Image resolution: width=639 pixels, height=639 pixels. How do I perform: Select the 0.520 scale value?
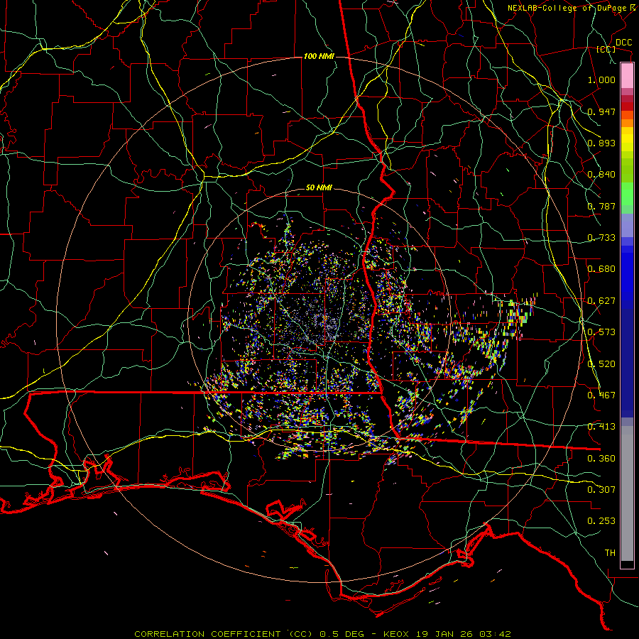(x=601, y=364)
